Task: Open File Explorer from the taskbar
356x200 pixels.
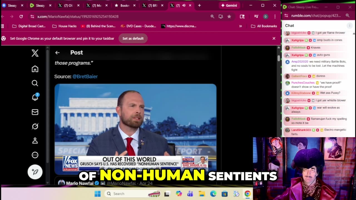Action: [x=202, y=194]
